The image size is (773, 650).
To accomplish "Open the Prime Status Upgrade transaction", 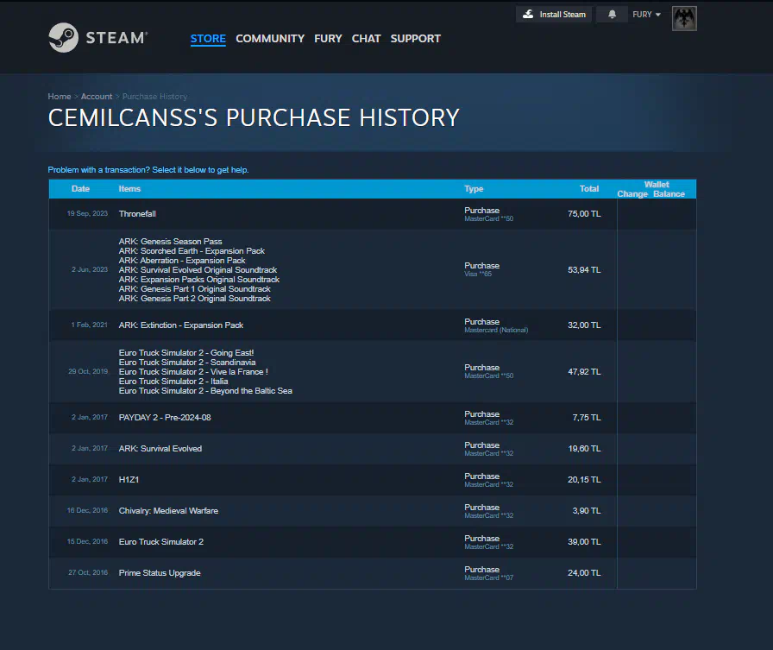I will 372,573.
